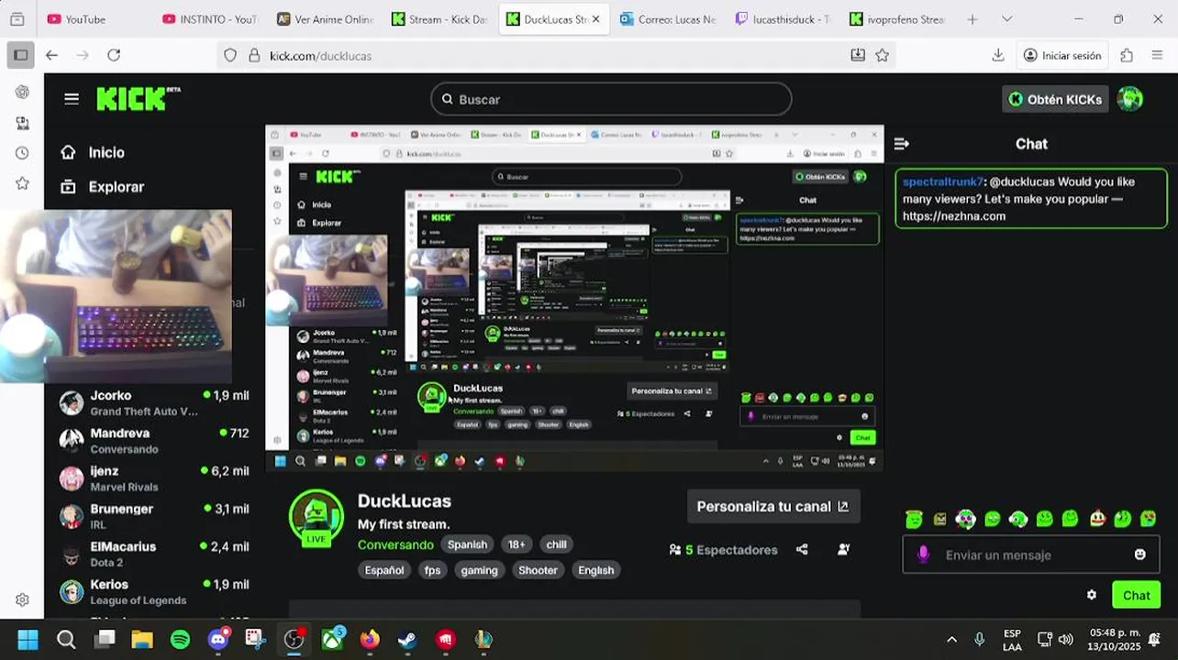The image size is (1178, 660).
Task: Install page as app icon in address bar
Action: [x=858, y=55]
